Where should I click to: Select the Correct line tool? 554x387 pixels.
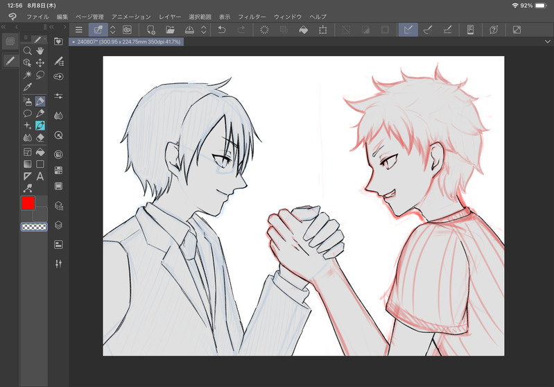pos(40,114)
